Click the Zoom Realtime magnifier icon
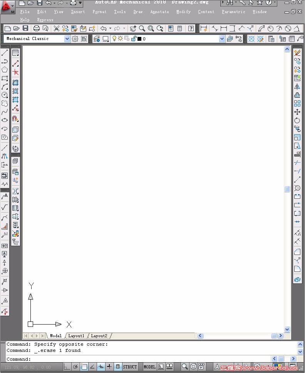The width and height of the screenshot is (305, 373). coord(142,28)
